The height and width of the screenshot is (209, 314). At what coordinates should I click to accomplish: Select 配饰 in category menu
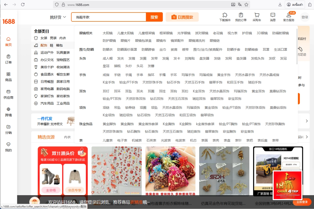pyautogui.click(x=44, y=45)
